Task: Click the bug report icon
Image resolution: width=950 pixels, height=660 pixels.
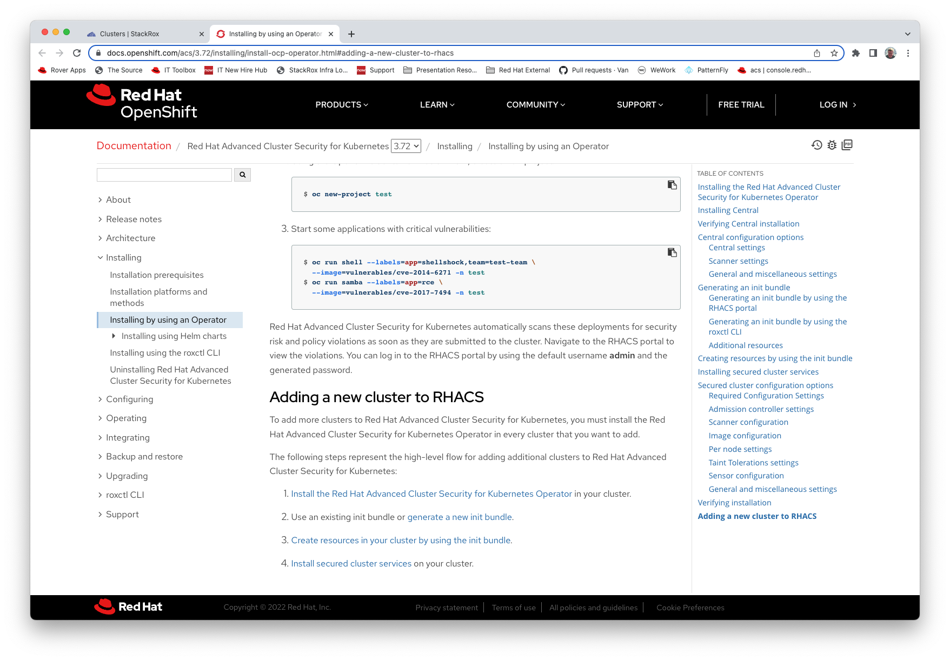Action: [832, 145]
